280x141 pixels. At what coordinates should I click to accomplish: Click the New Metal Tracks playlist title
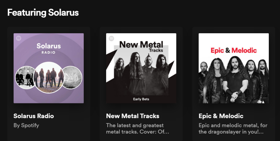coord(133,116)
